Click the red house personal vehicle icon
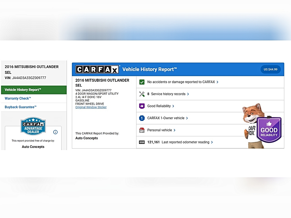The image size is (291, 218). [x=142, y=130]
